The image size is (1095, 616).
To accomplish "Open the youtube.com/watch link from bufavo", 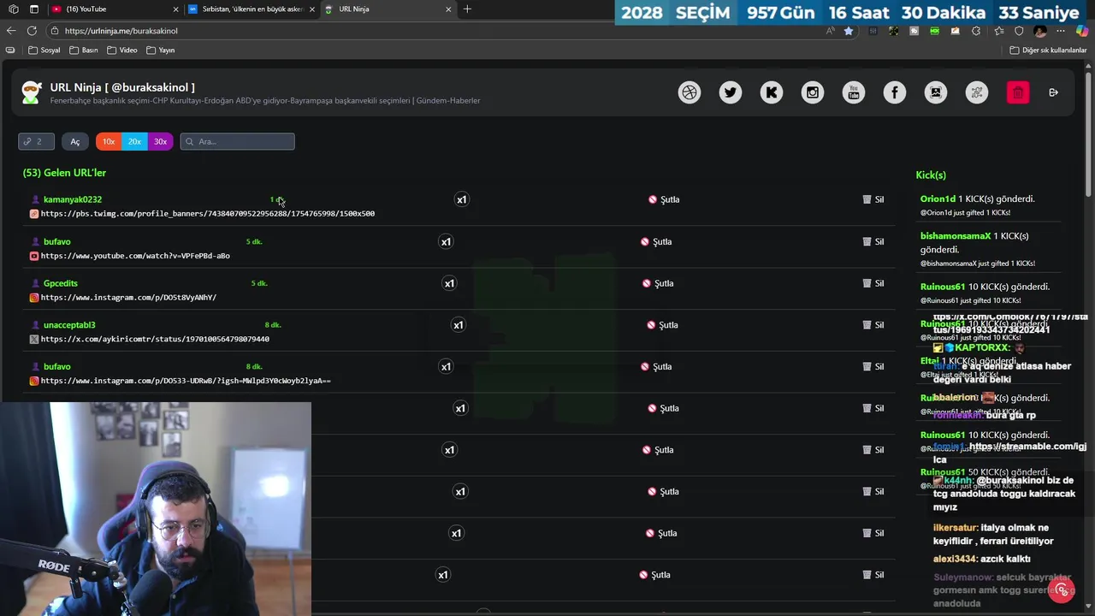I will 135,256.
